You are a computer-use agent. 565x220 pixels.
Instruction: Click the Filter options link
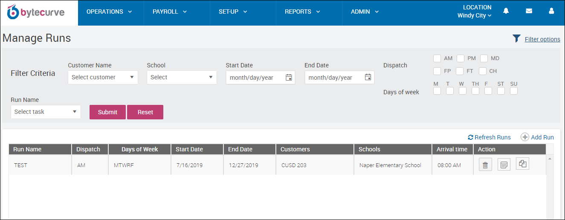point(542,39)
